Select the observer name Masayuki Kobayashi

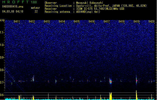click(90, 3)
